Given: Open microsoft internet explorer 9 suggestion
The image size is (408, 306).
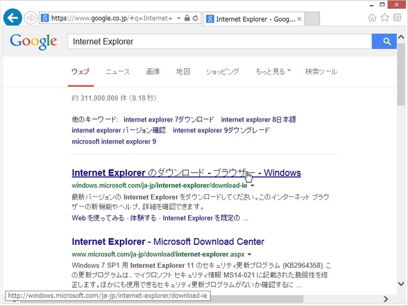Looking at the screenshot, I should [114, 142].
